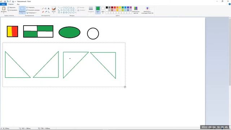The image size is (231, 130).
Task: Select the Right arrow shape
Action: click(x=69, y=10)
